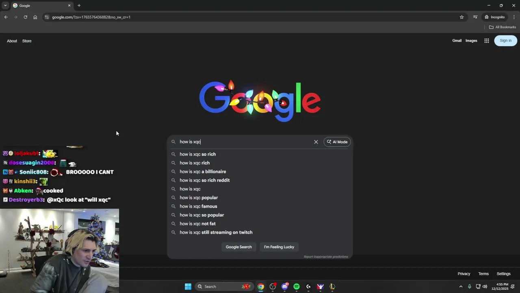The height and width of the screenshot is (293, 520).
Task: Open League of Legends taskbar icon
Action: click(332, 286)
